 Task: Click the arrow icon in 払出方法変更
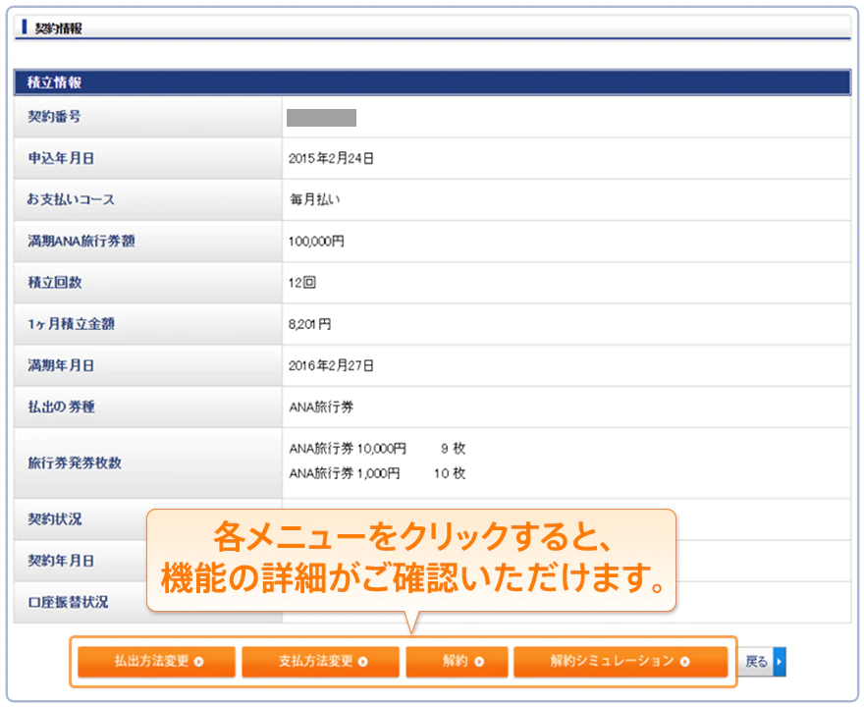(x=199, y=662)
